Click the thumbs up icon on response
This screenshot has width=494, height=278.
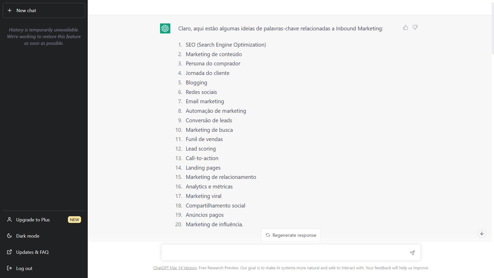pyautogui.click(x=405, y=28)
